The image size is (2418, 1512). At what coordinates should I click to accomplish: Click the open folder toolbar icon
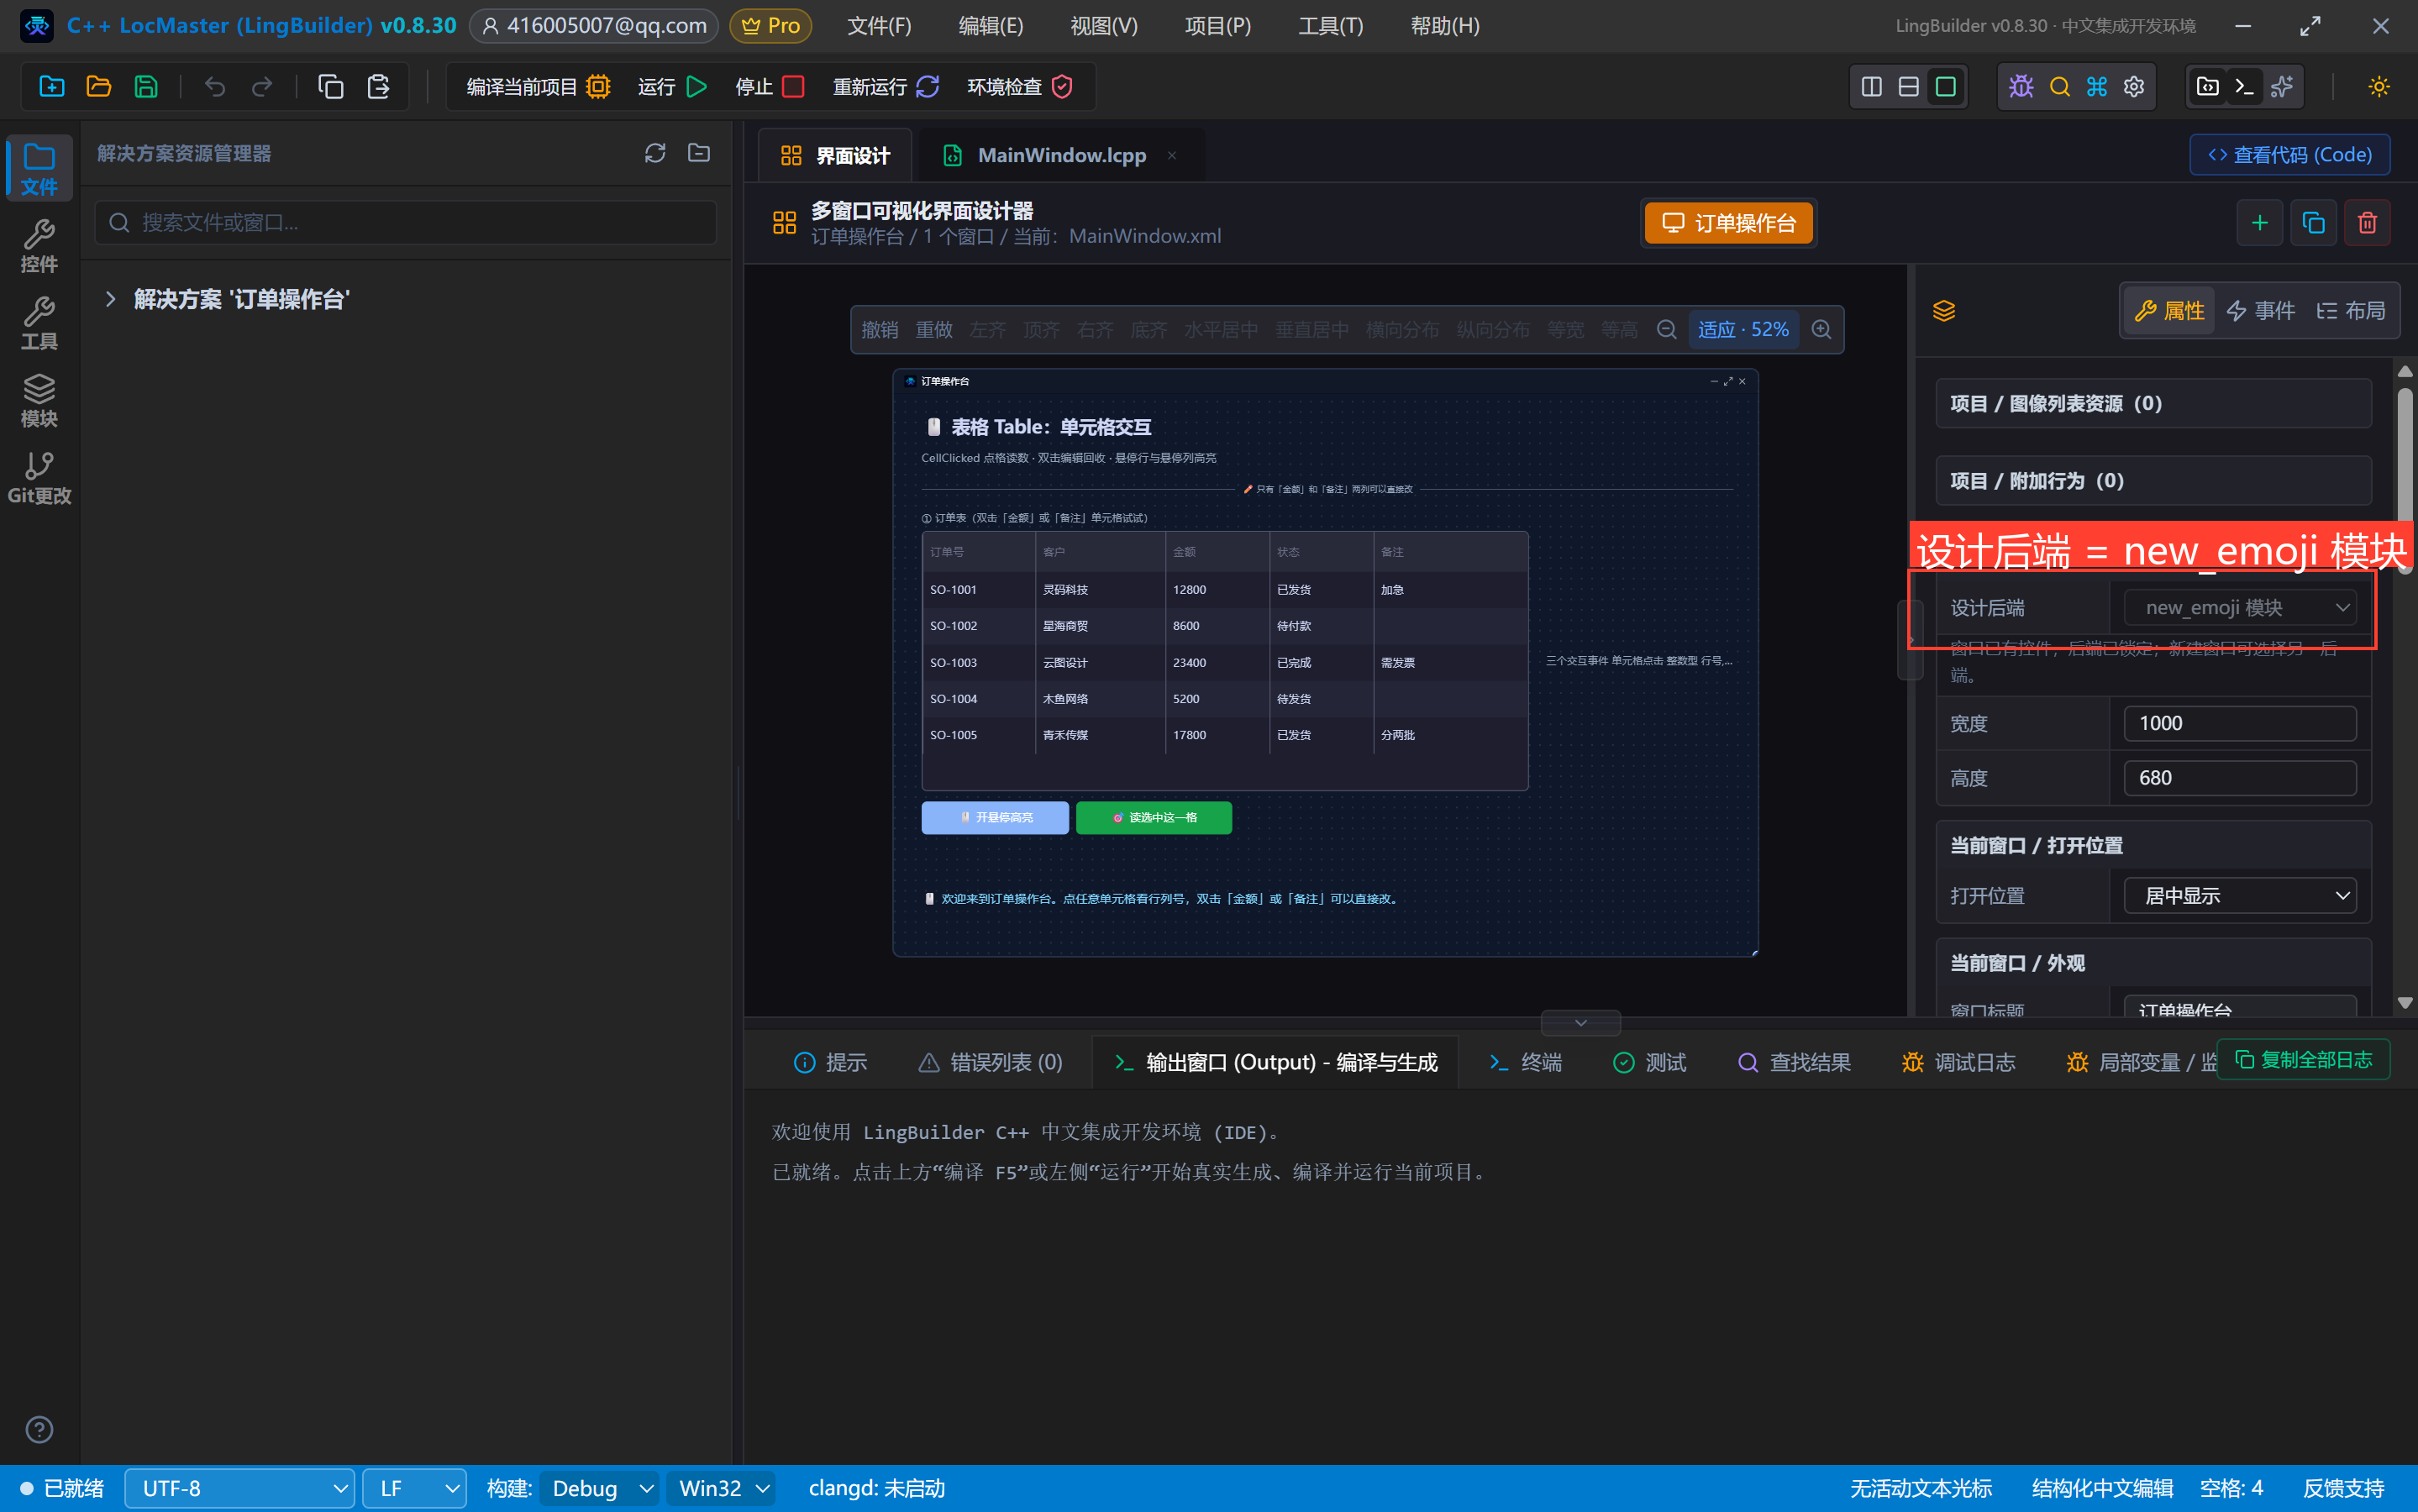pos(99,87)
